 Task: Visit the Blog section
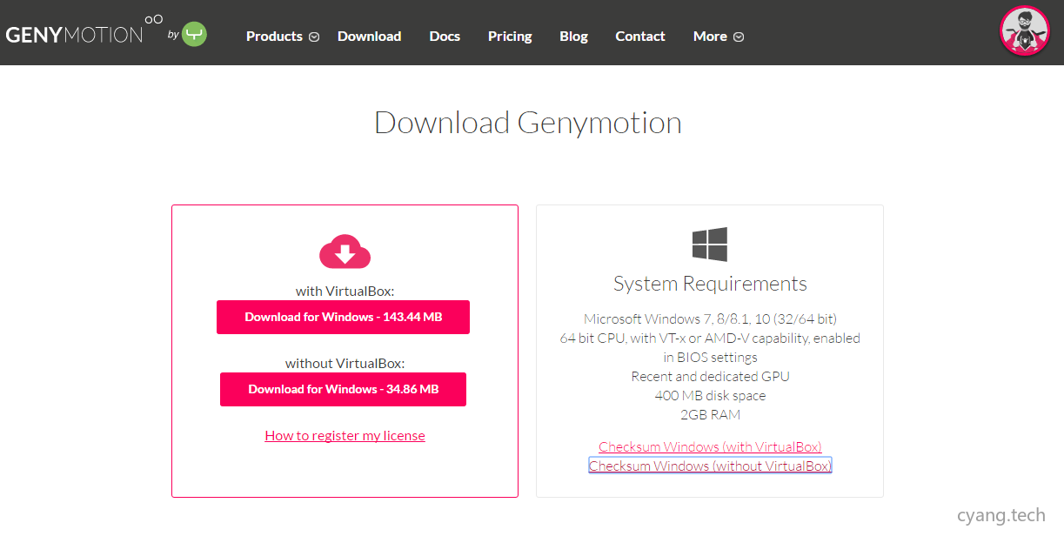coord(573,37)
